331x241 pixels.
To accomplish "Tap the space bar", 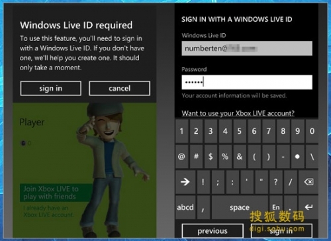I will [240, 207].
